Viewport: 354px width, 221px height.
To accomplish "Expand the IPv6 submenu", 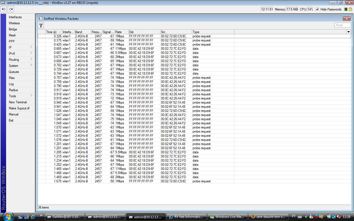I will 21,54.
